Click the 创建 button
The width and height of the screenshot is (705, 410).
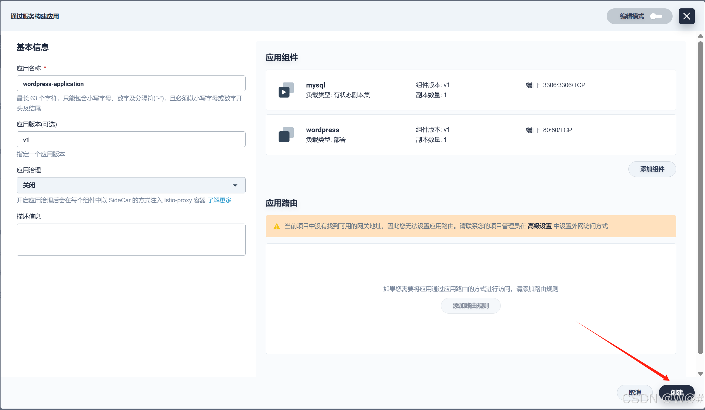coord(676,392)
